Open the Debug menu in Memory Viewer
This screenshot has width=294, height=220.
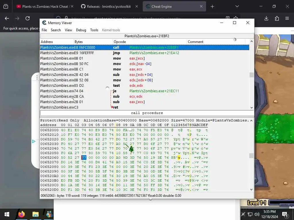[x=81, y=30]
